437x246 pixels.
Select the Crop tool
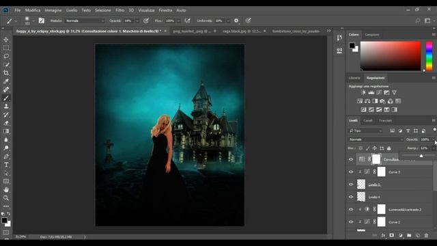[x=6, y=73]
